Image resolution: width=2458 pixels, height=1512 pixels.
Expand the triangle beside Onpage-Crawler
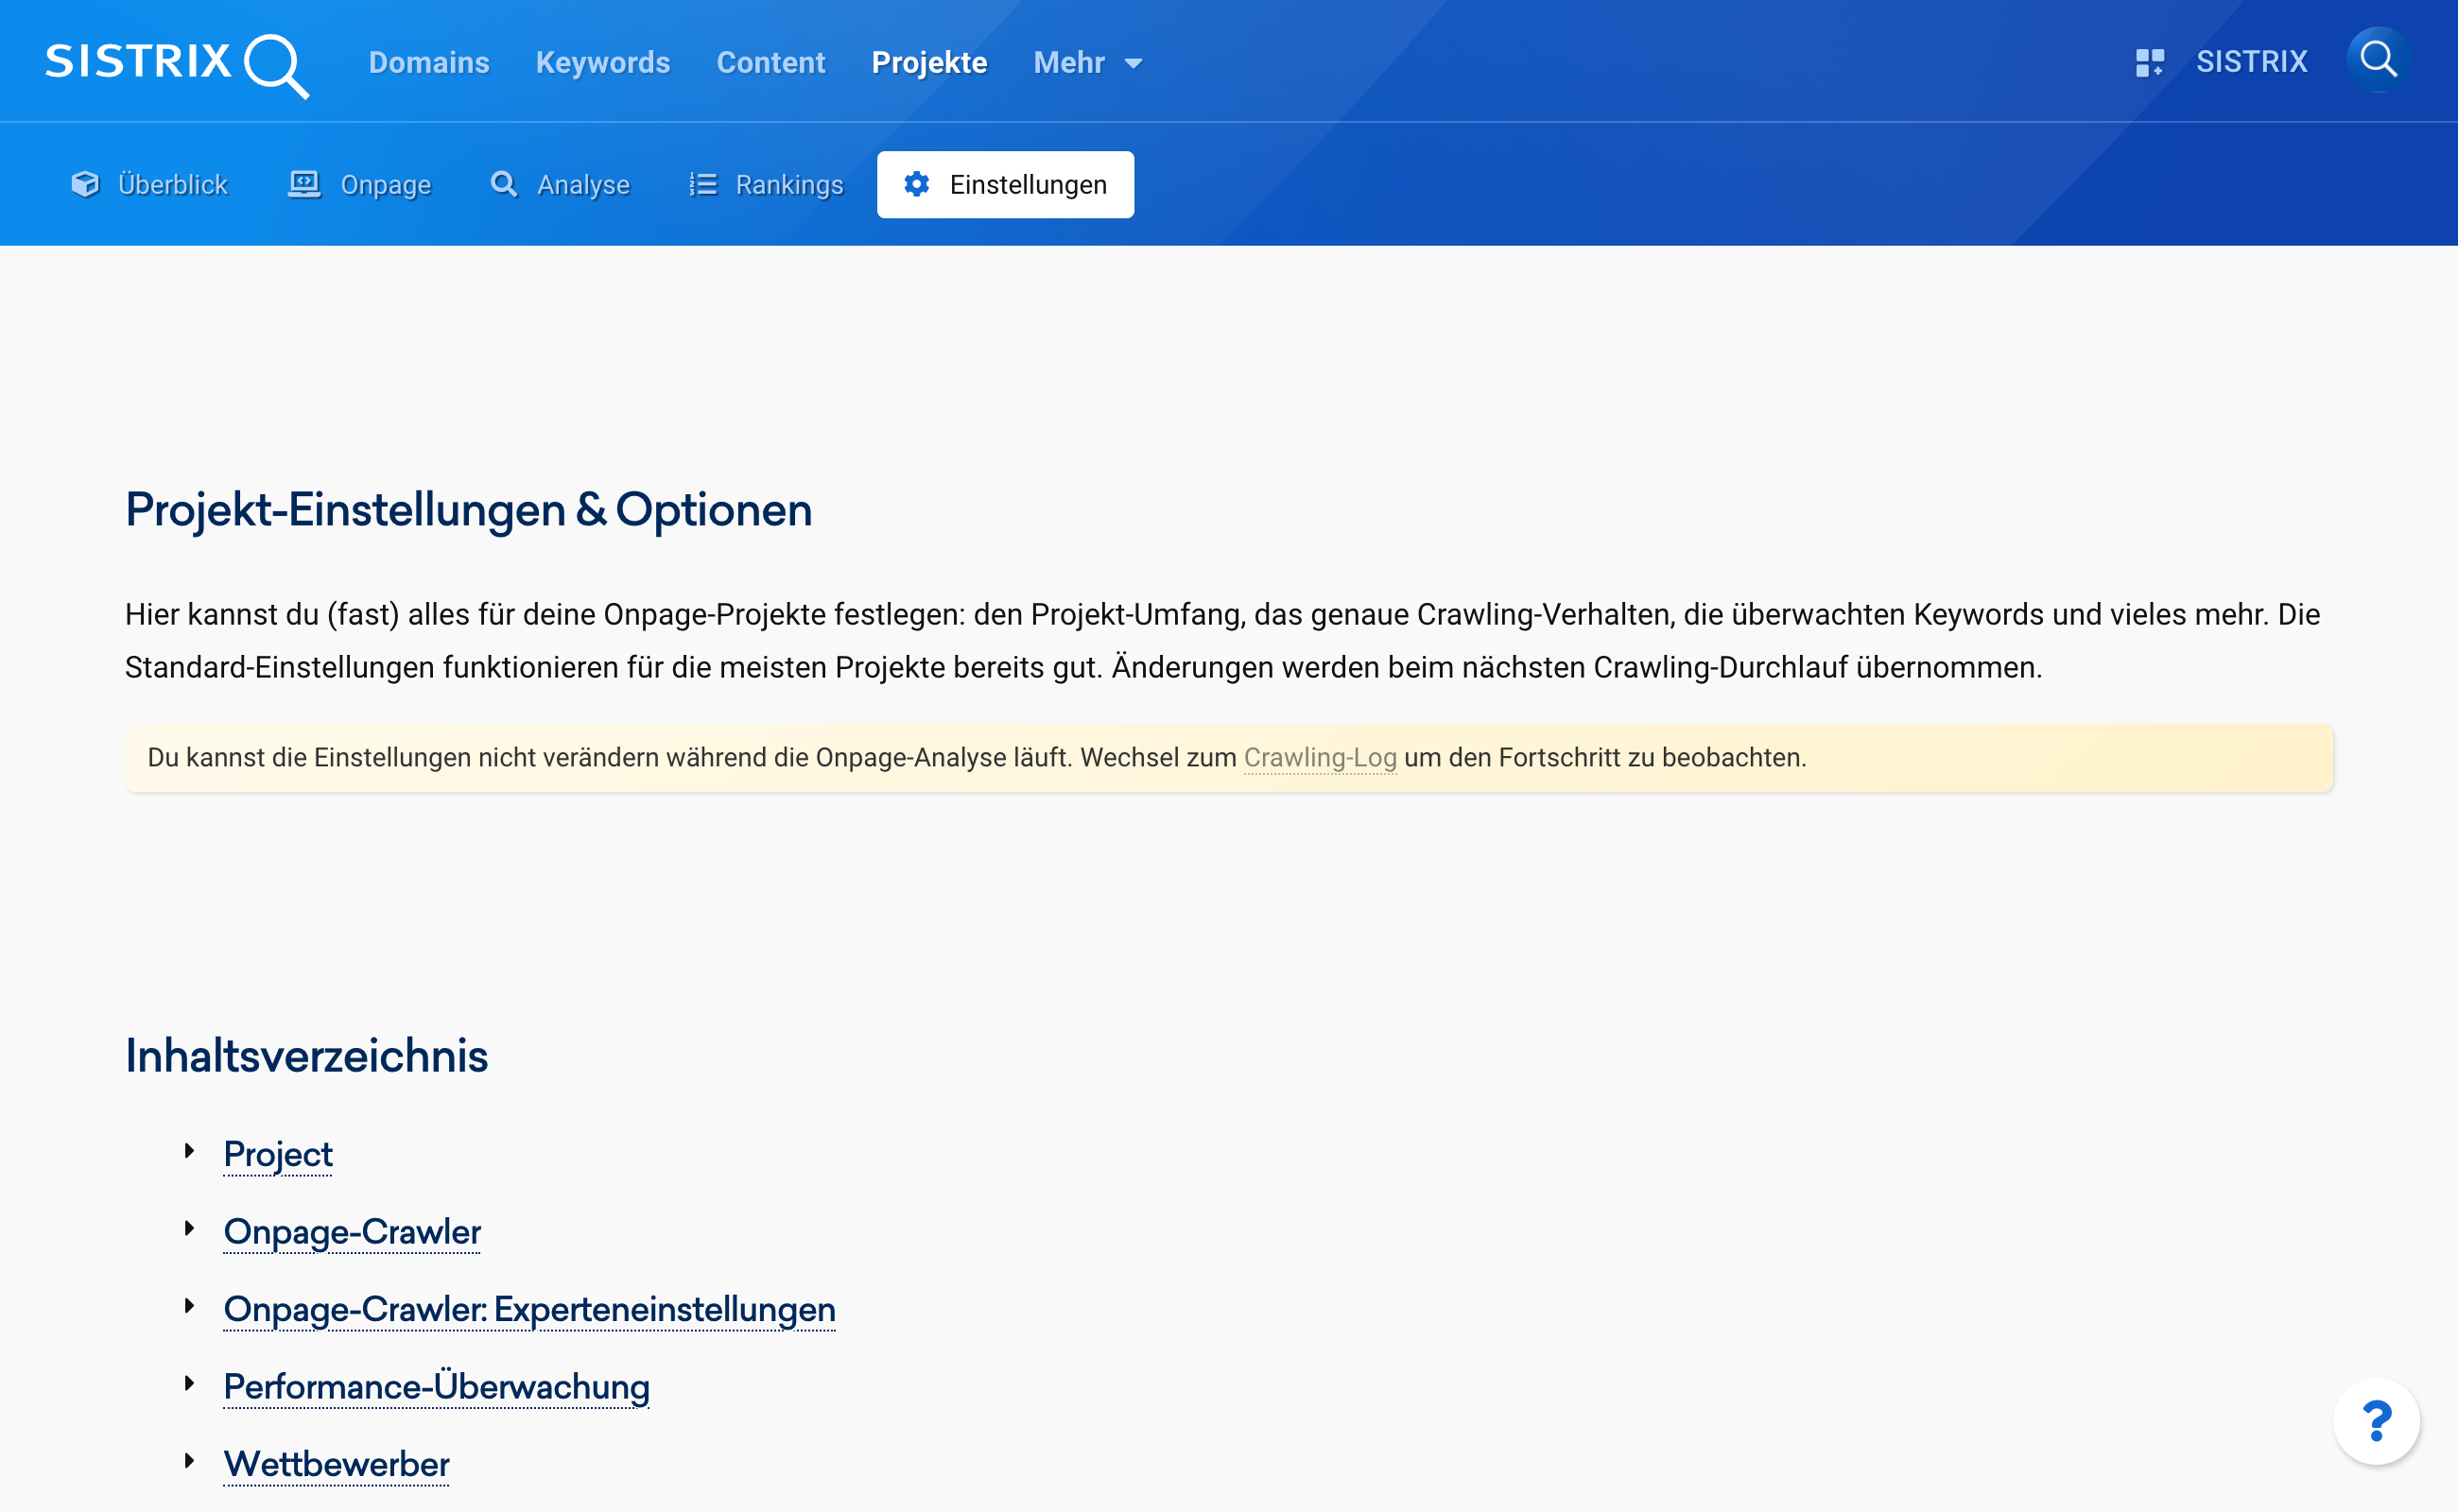[189, 1228]
